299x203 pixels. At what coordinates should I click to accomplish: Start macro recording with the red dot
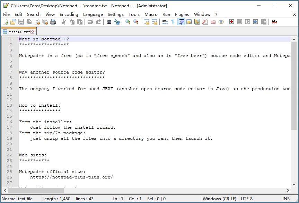click(x=231, y=22)
